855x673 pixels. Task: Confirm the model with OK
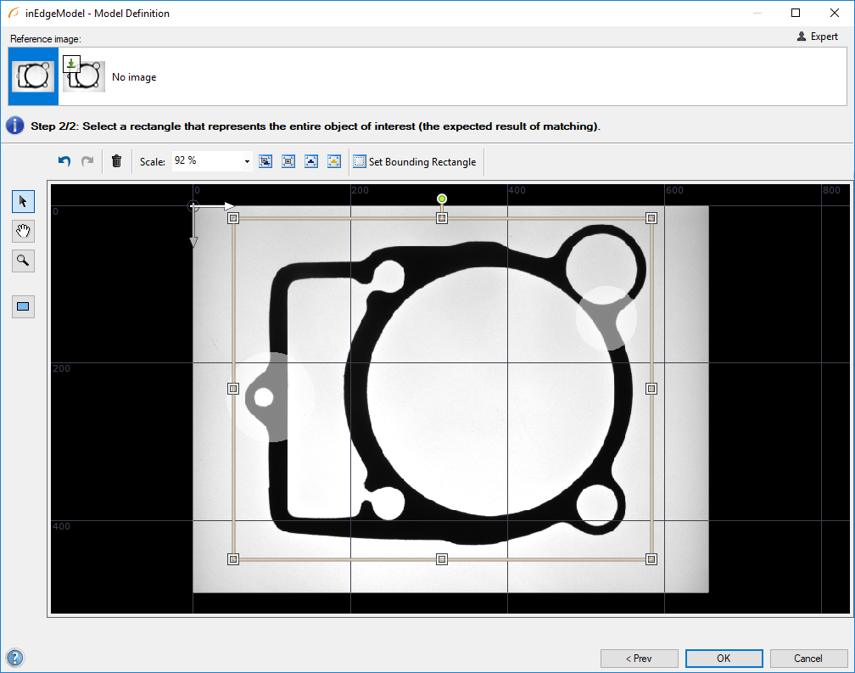click(x=724, y=658)
